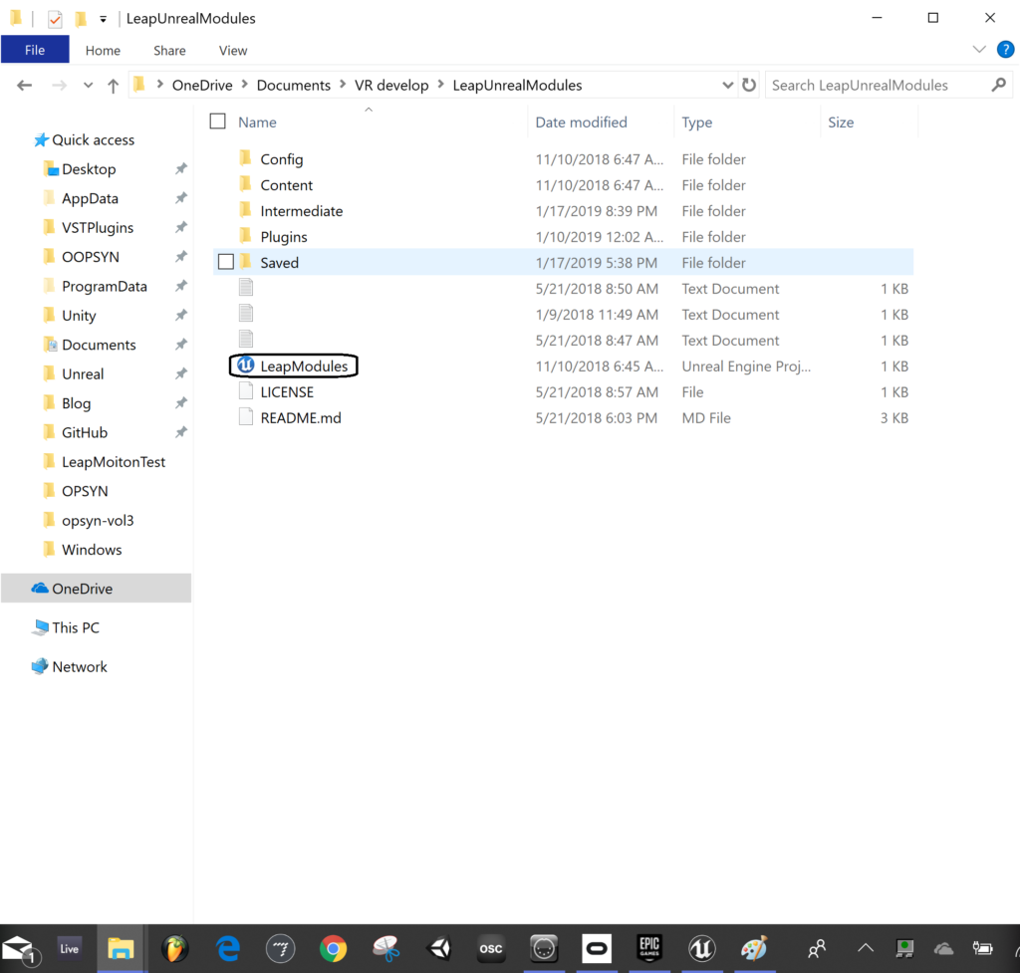This screenshot has height=973, width=1020.
Task: Open the Home ribbon tab
Action: pos(103,50)
